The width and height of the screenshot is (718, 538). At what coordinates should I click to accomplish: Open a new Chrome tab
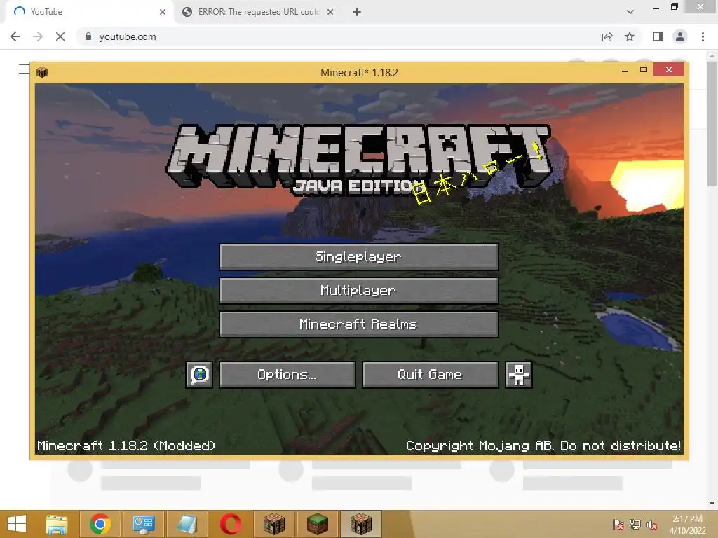(357, 12)
